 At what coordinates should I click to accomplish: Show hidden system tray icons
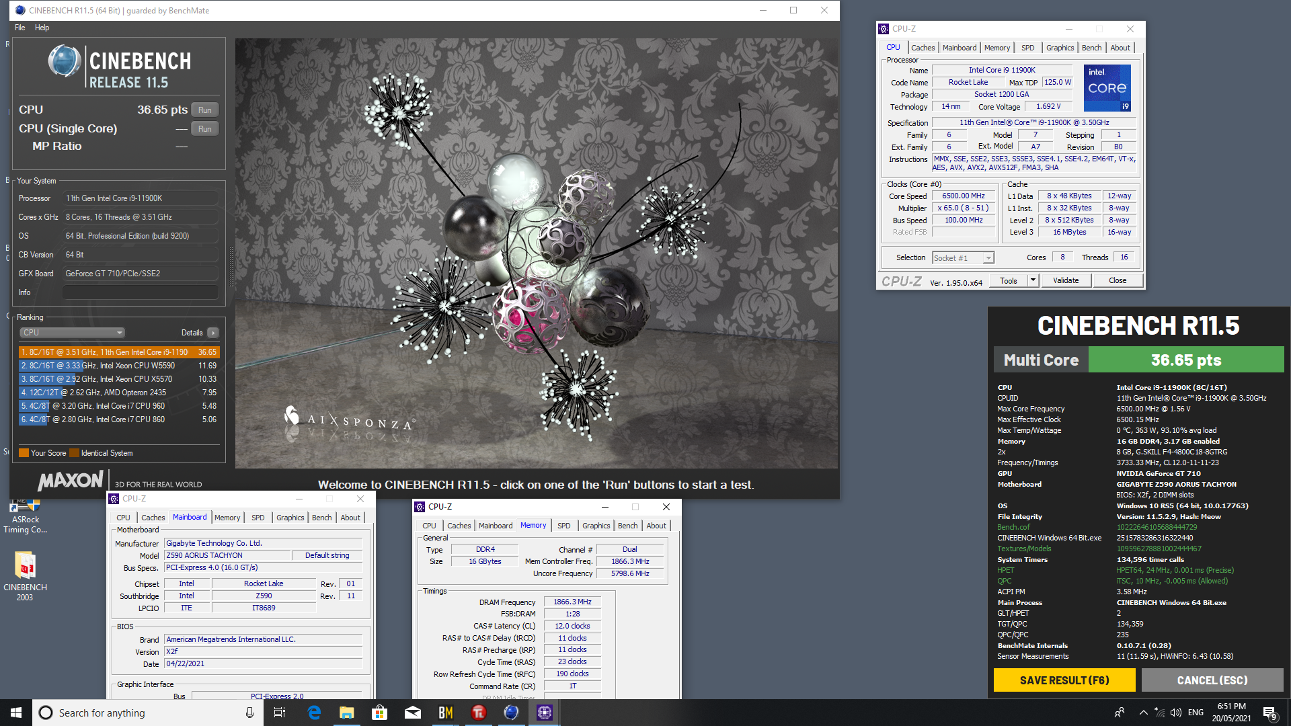(x=1143, y=713)
